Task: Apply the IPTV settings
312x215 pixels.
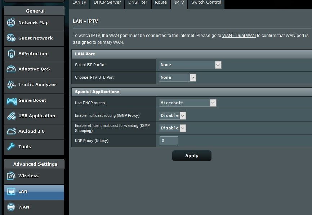Action: [x=192, y=156]
